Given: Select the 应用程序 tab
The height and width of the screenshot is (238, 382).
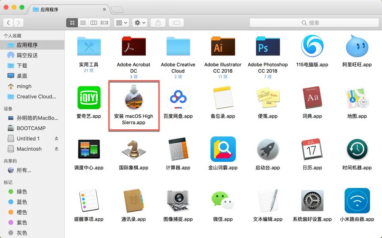Looking at the screenshot, I should pos(68,10).
